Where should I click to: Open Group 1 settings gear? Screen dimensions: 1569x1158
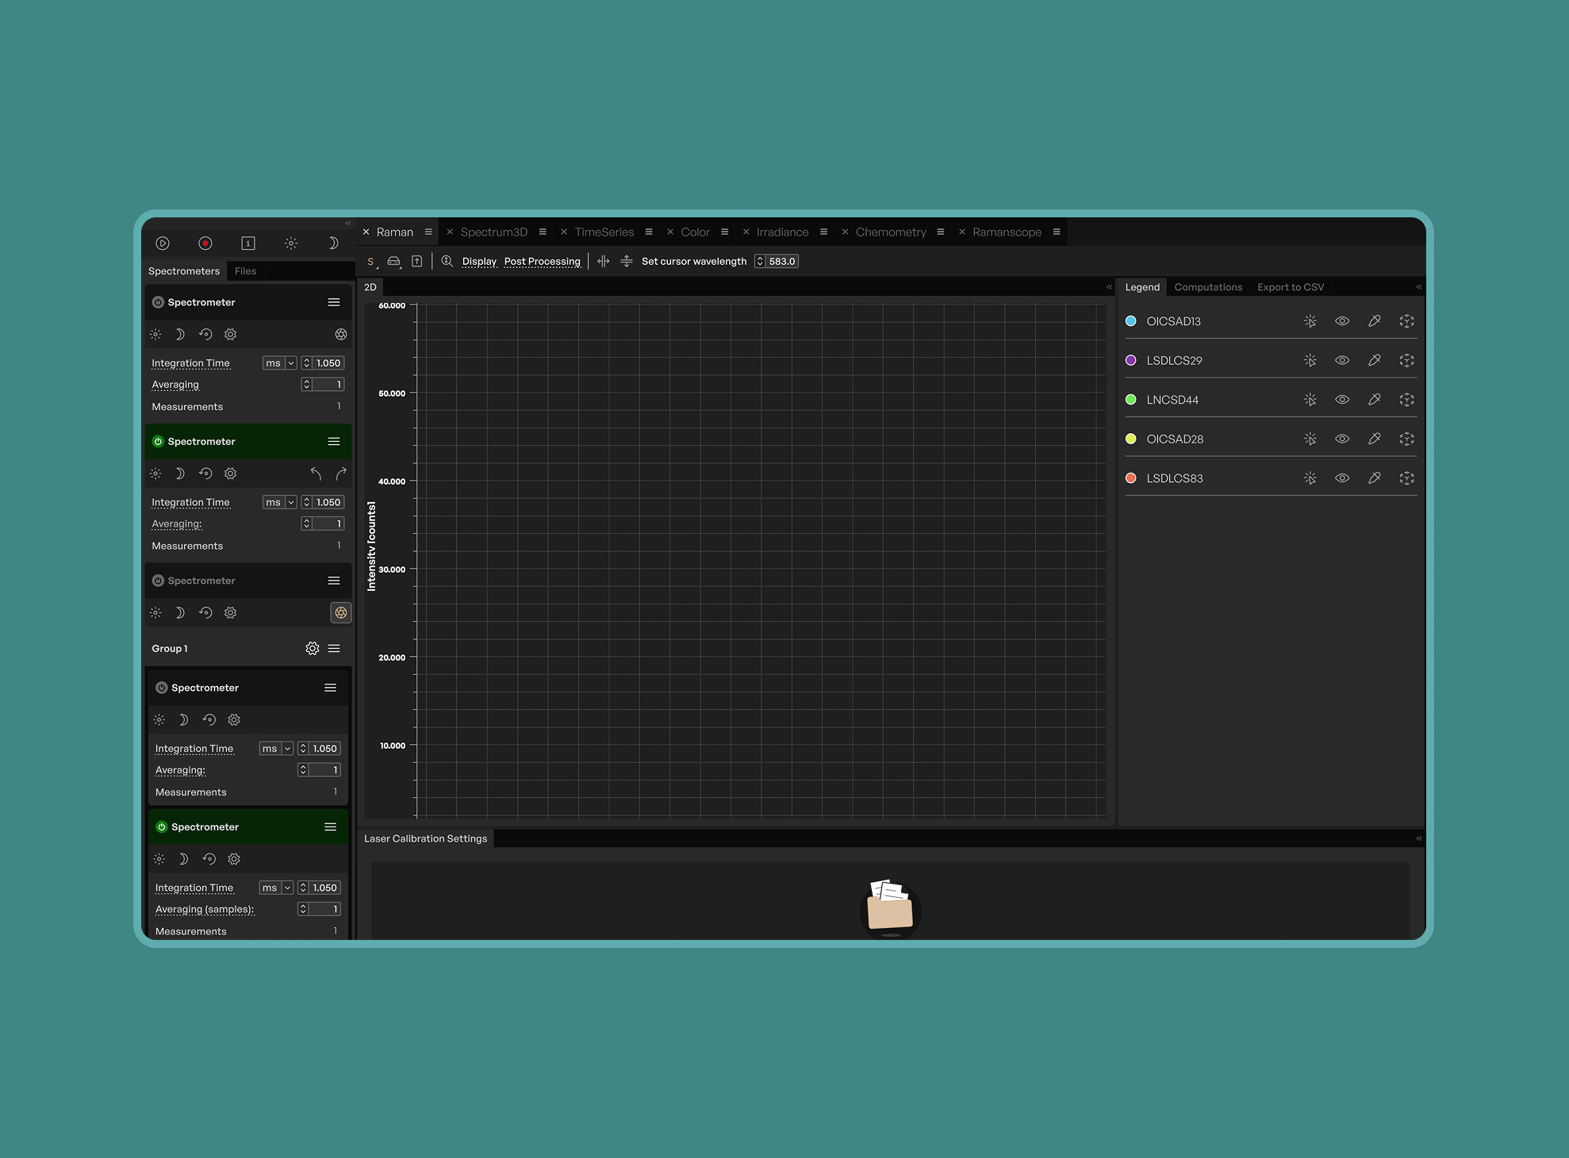(313, 649)
